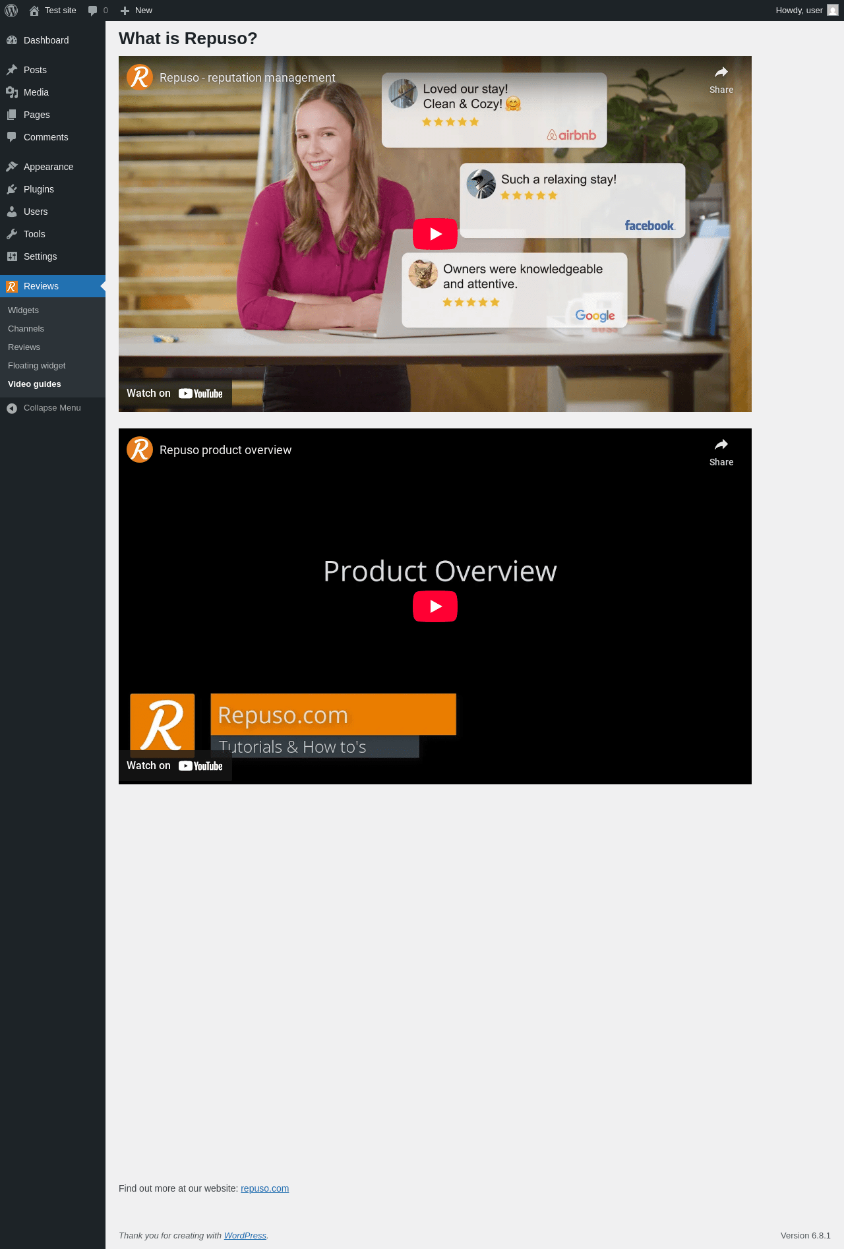Share the product overview video
The image size is (844, 1249).
(x=721, y=452)
